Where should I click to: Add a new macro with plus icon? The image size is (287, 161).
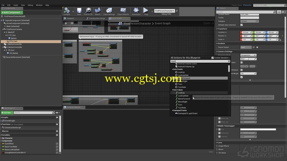click(57, 131)
